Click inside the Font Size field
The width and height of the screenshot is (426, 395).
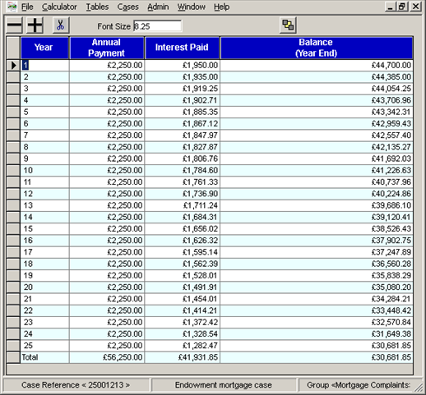pyautogui.click(x=157, y=26)
